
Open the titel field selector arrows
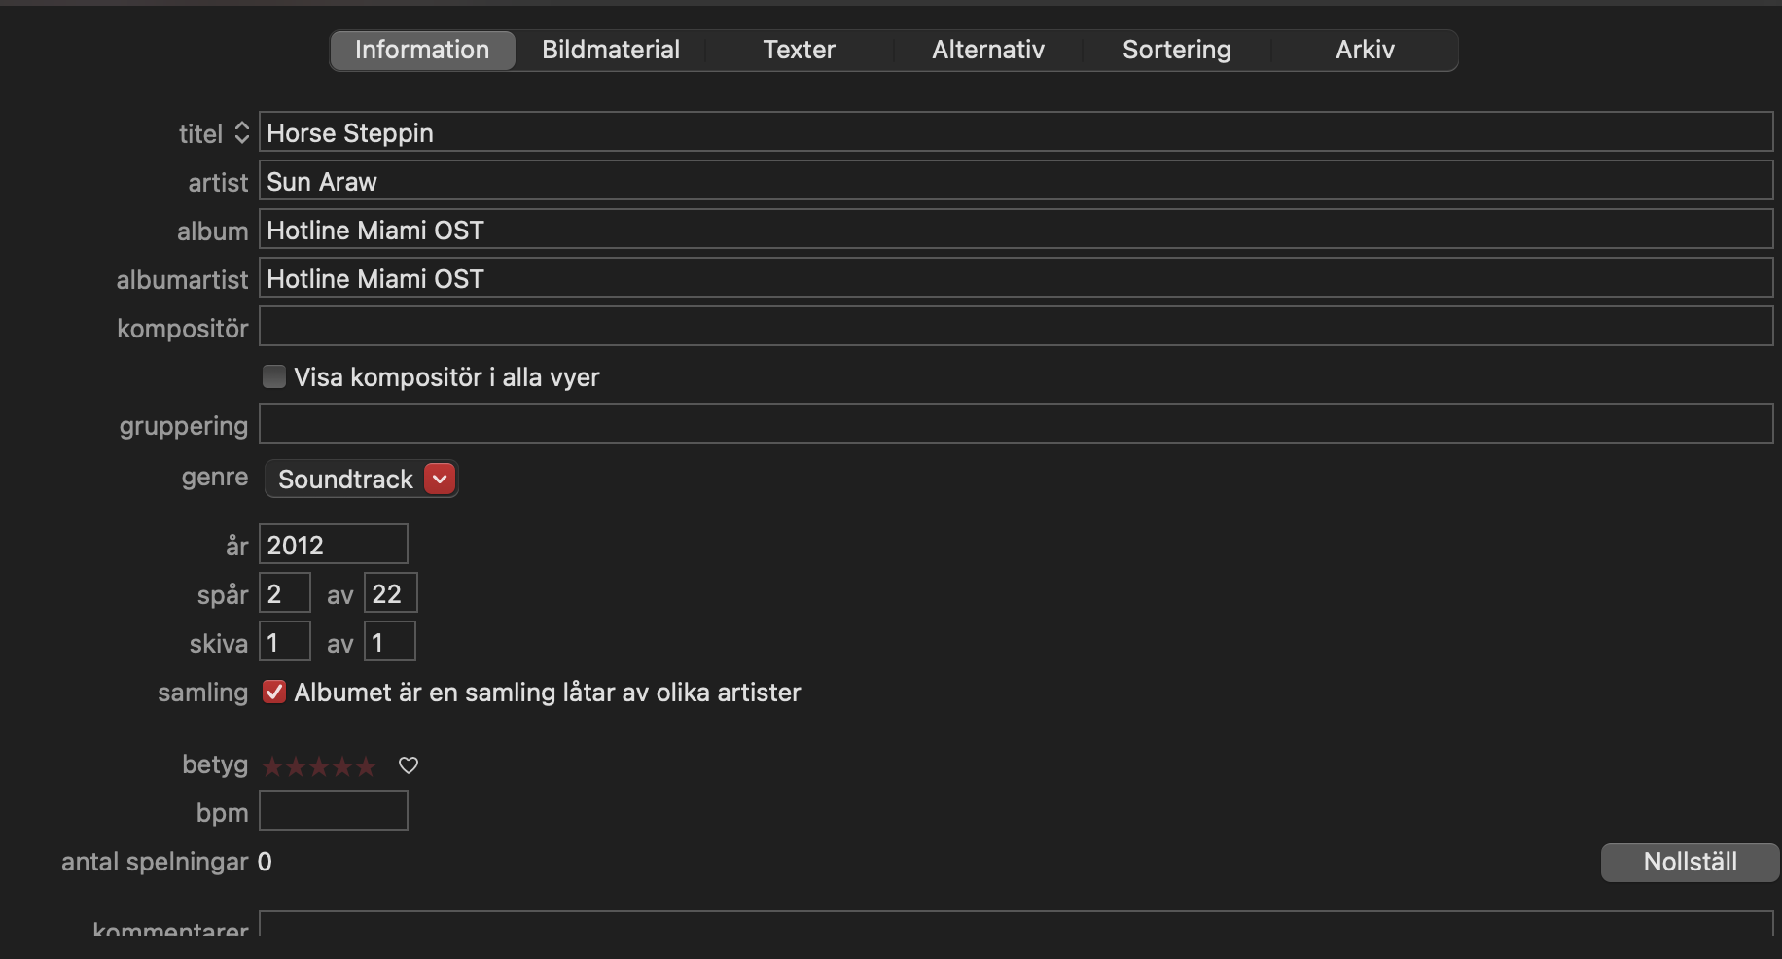click(242, 132)
